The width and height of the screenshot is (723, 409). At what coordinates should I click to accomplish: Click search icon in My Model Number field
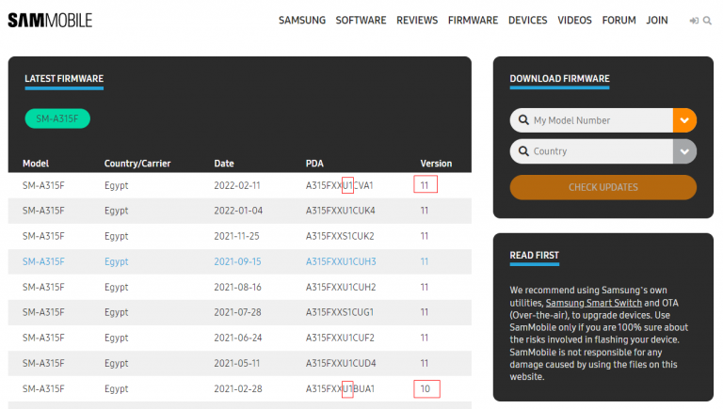coord(523,120)
